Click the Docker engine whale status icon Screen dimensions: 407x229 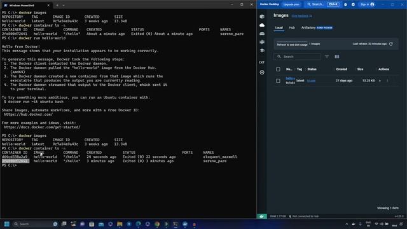click(x=261, y=216)
